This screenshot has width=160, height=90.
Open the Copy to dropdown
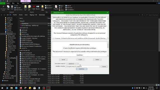[x=29, y=8]
